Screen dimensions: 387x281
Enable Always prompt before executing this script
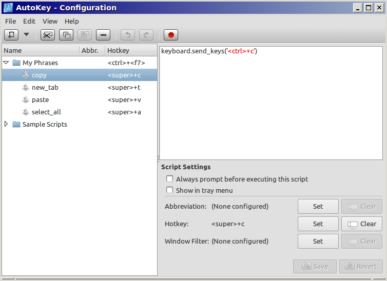click(x=169, y=179)
